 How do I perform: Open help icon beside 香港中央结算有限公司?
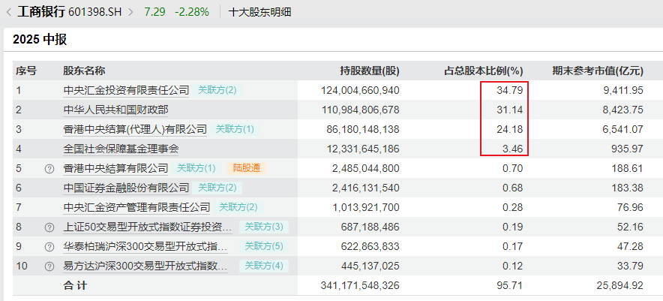click(x=49, y=168)
